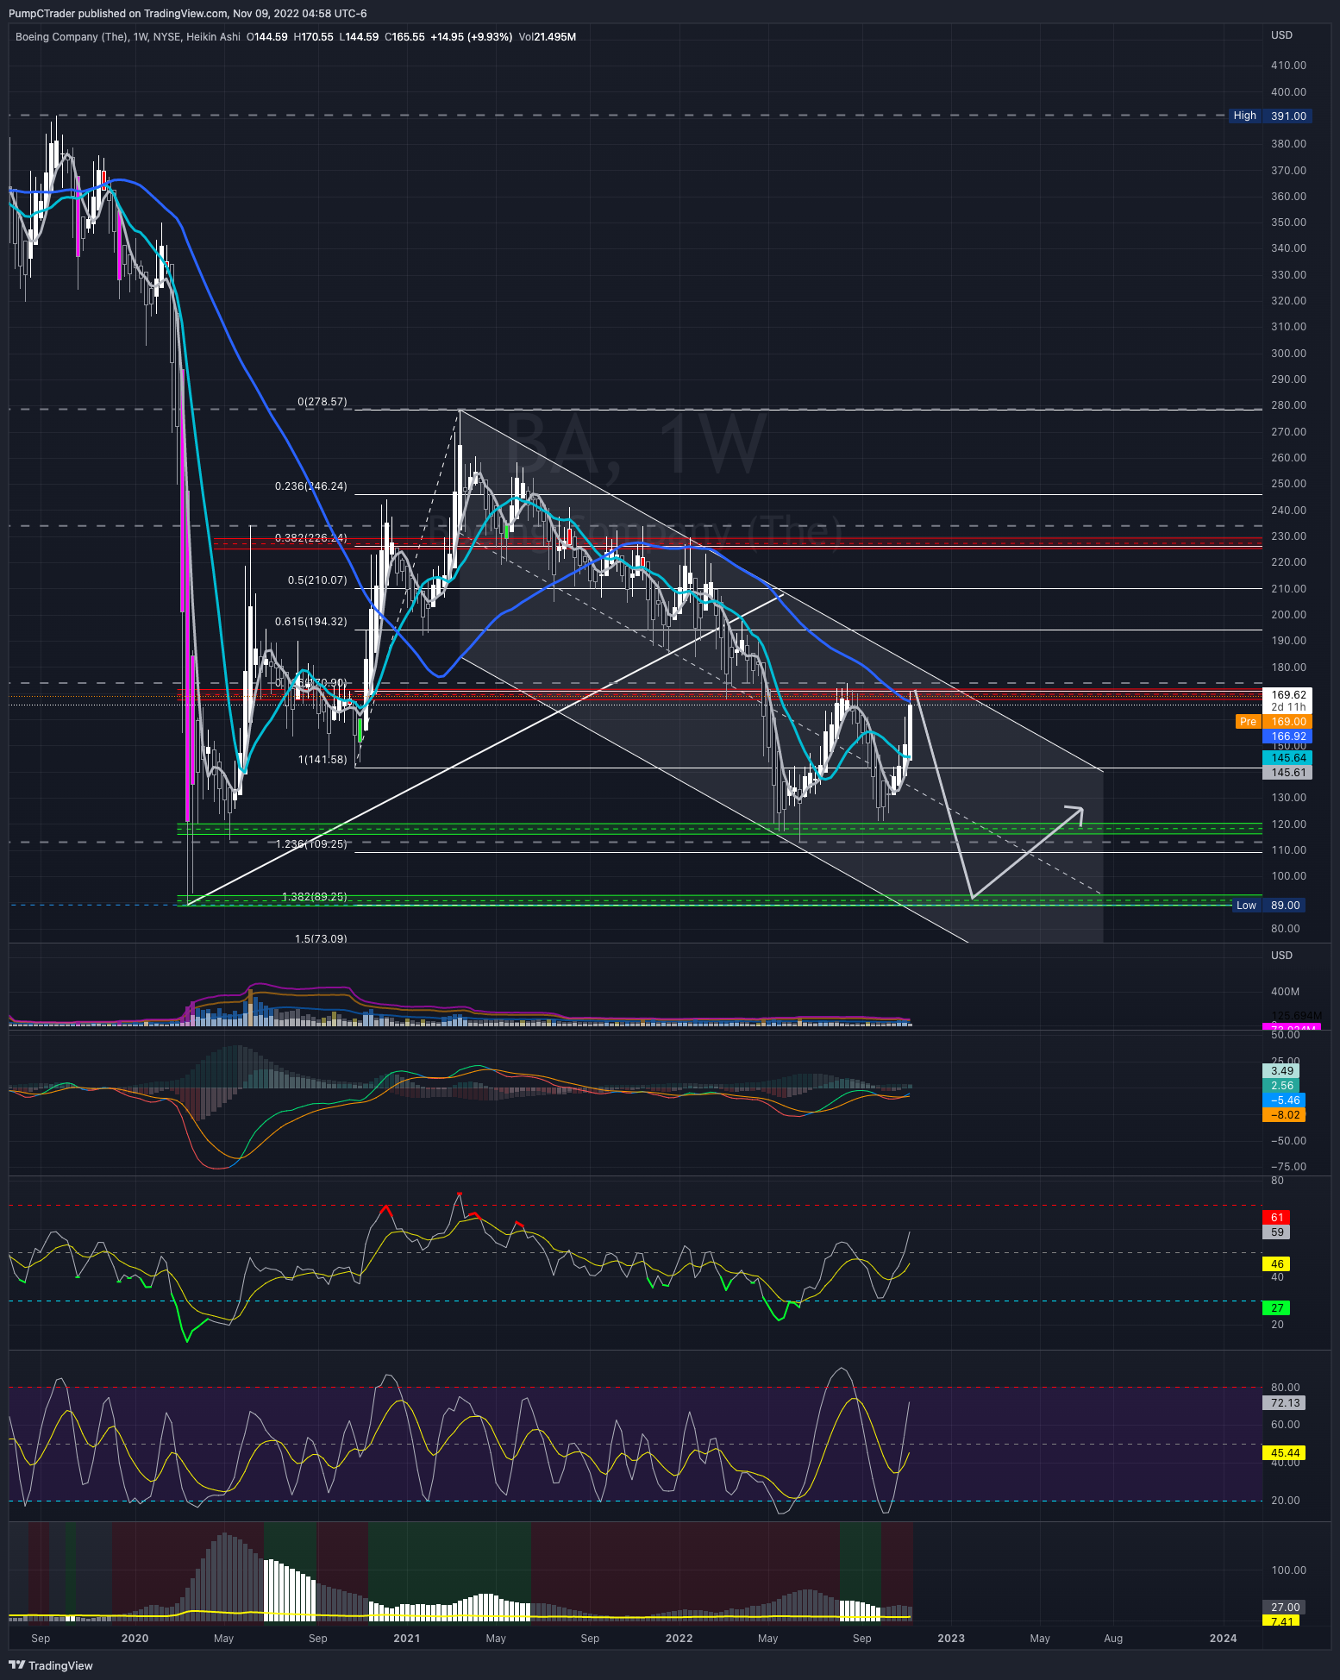Click the green 27 RSI level tag

click(1277, 1308)
